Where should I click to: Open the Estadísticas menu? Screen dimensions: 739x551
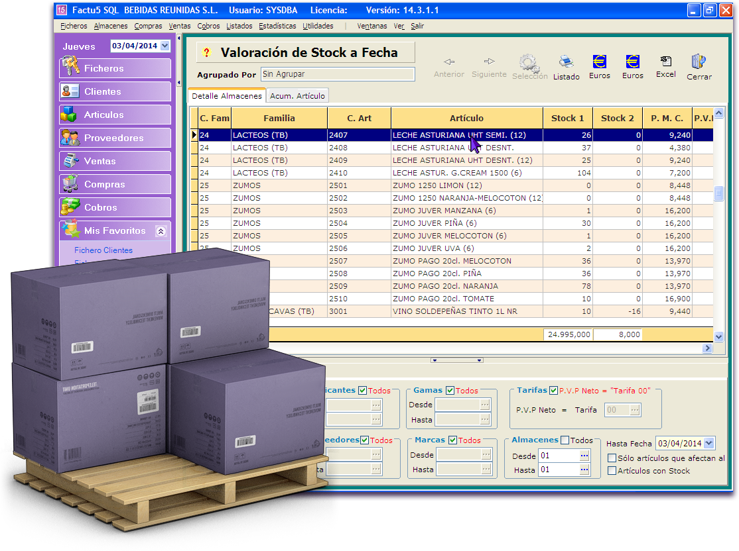[x=277, y=26]
